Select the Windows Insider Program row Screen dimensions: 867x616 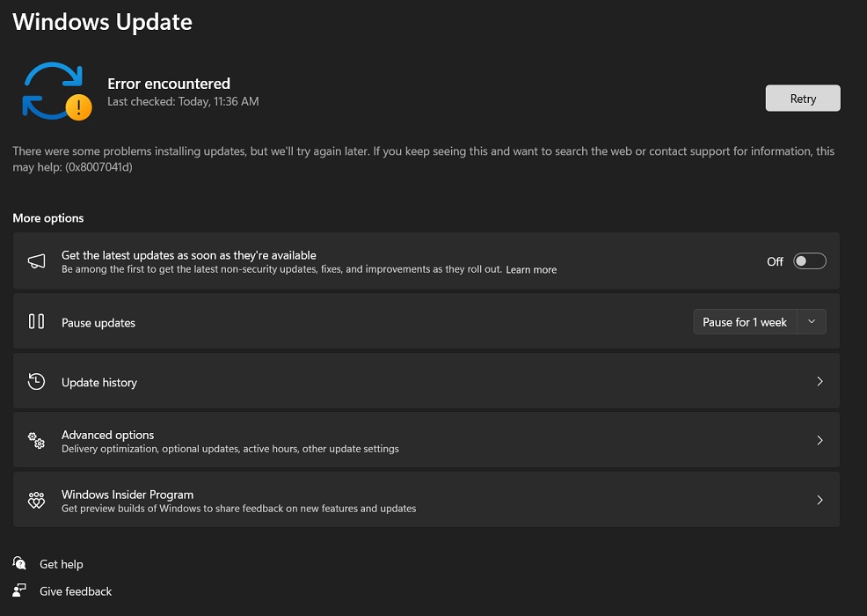click(x=426, y=499)
